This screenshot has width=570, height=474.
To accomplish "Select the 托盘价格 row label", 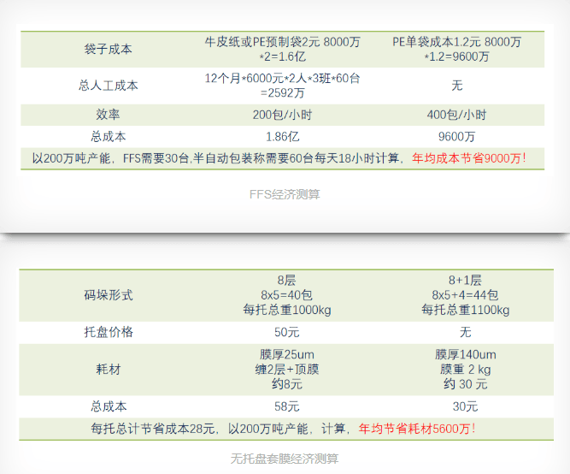I will [x=109, y=332].
